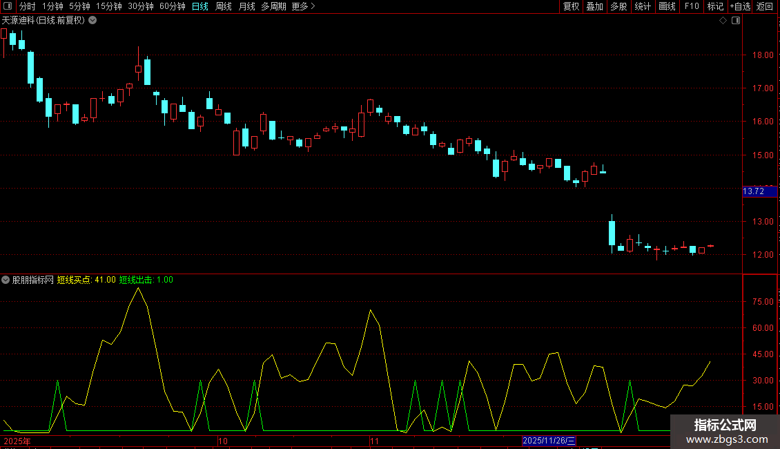Select the 30分钟 period
Viewport: 780px width, 449px height.
[x=140, y=6]
